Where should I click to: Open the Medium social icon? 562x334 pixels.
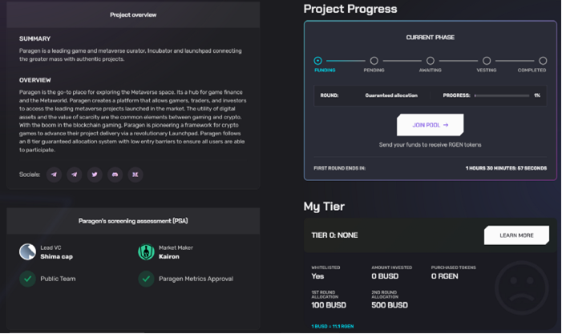[135, 175]
